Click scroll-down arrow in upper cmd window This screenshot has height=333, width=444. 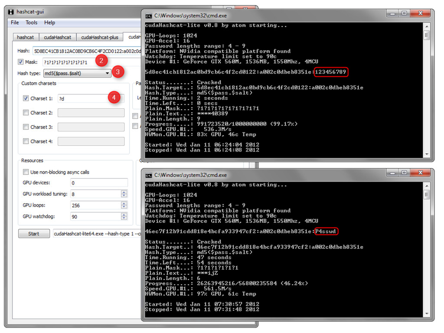pos(427,154)
